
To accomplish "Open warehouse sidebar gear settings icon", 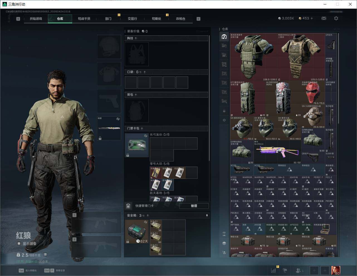I will point(224,120).
